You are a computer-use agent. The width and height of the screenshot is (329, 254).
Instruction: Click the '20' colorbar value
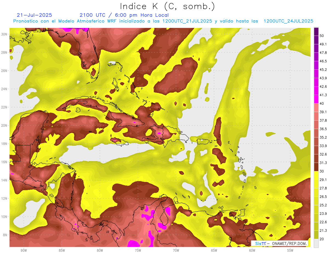point(322,239)
